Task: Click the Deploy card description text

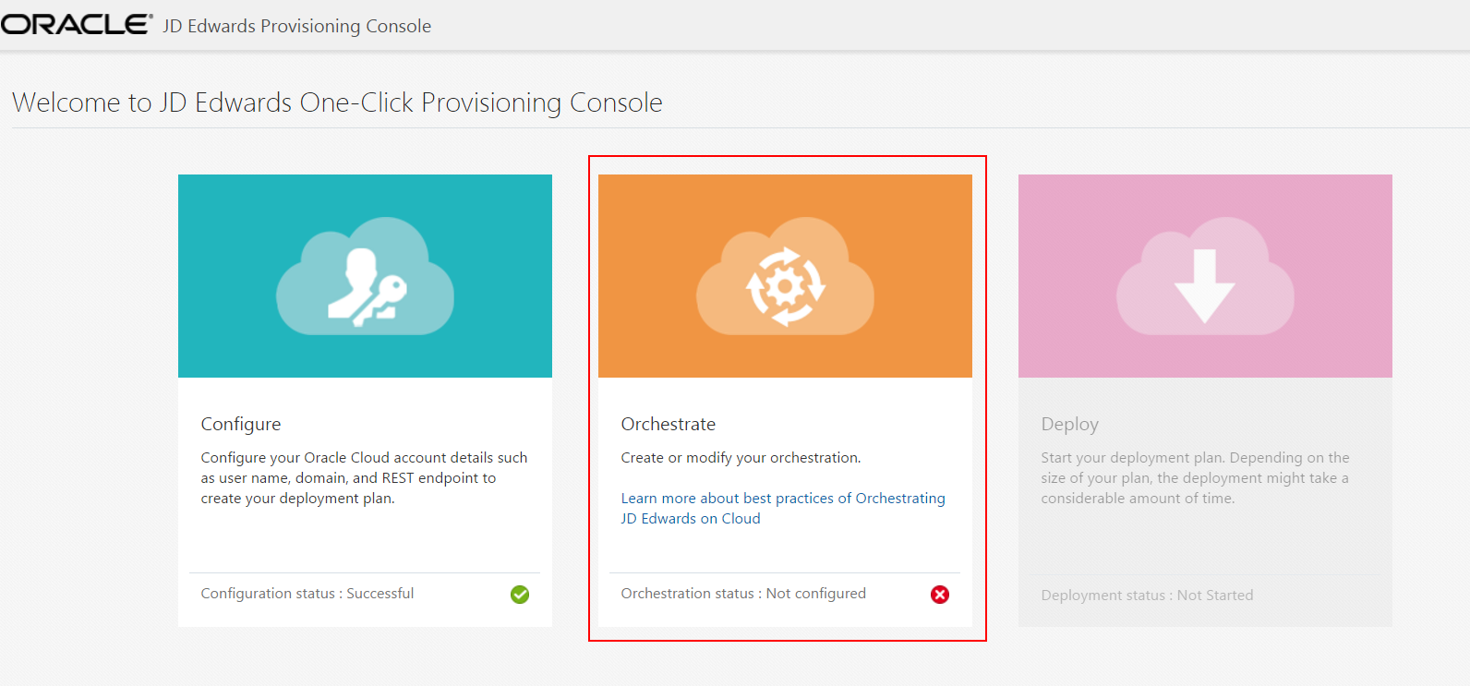Action: (x=1195, y=478)
